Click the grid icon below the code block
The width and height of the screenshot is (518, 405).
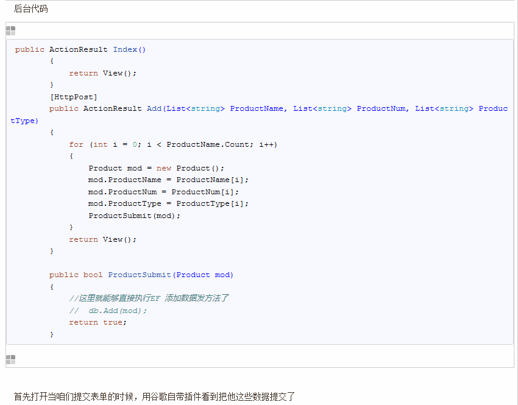10,360
